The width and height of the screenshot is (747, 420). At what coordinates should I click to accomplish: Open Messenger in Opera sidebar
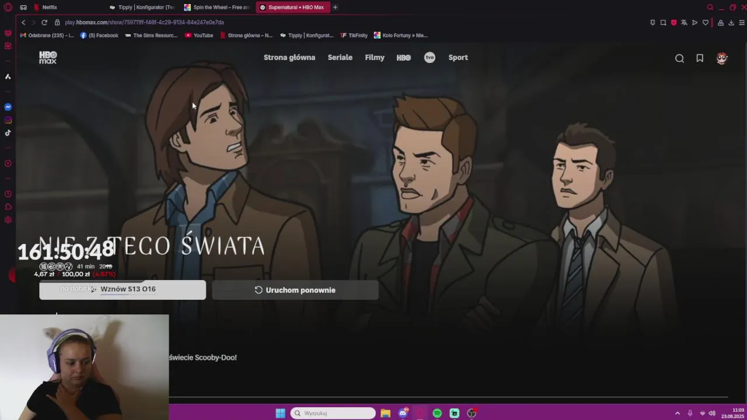[x=8, y=107]
